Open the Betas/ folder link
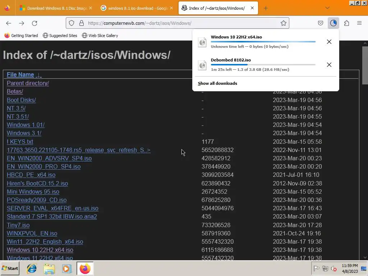Image resolution: width=368 pixels, height=276 pixels. (x=15, y=92)
